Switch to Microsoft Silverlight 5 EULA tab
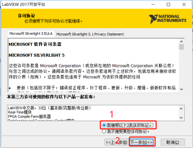Image resolution: width=193 pixels, height=148 pixels. pos(31,34)
